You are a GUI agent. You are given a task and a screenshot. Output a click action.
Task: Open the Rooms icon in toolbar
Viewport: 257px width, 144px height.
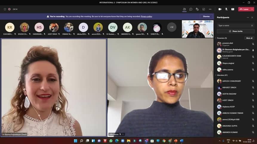pos(204,9)
